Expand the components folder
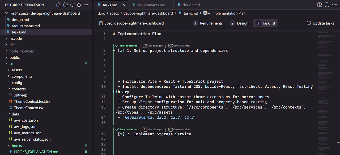 (9, 76)
